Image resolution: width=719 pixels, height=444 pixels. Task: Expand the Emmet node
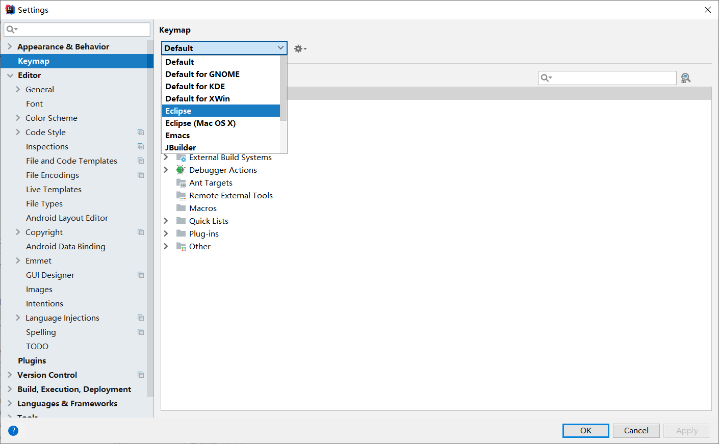click(x=18, y=260)
